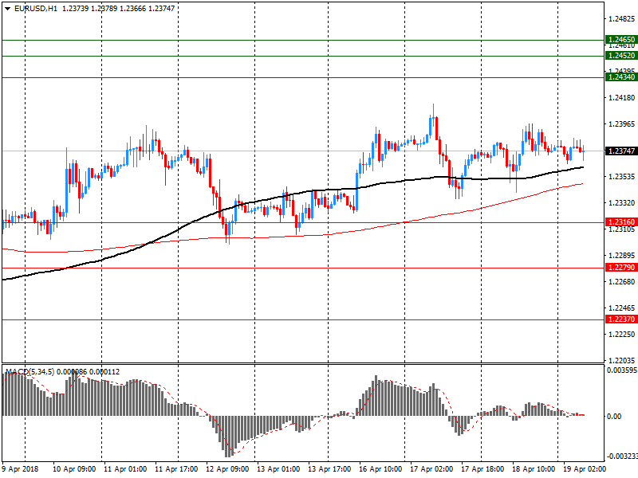
Task: Click the 1.22895 price scale value
Action: point(621,256)
